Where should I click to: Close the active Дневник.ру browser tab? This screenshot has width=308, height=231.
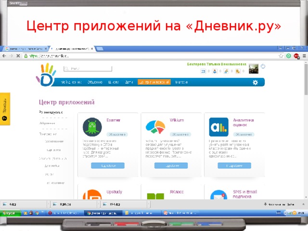tap(92, 49)
